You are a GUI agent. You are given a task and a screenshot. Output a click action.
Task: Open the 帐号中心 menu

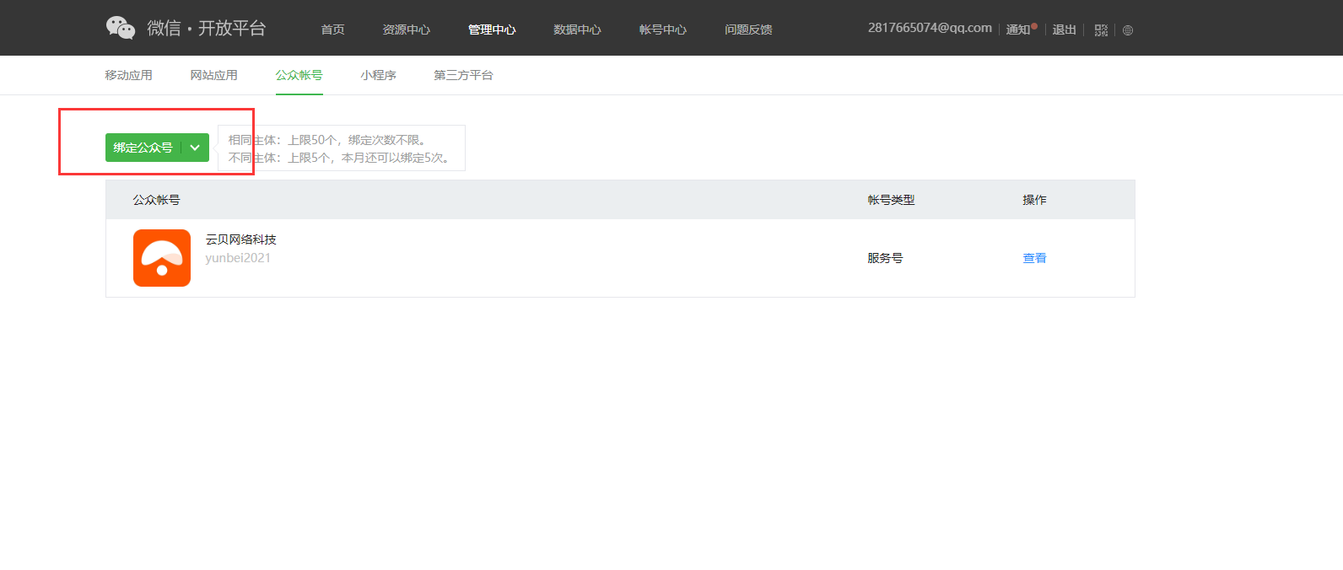point(662,30)
